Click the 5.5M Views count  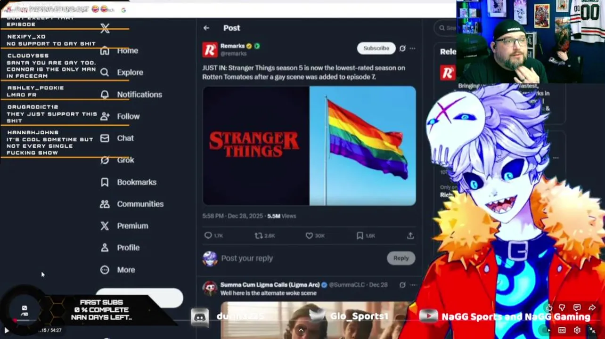point(282,216)
